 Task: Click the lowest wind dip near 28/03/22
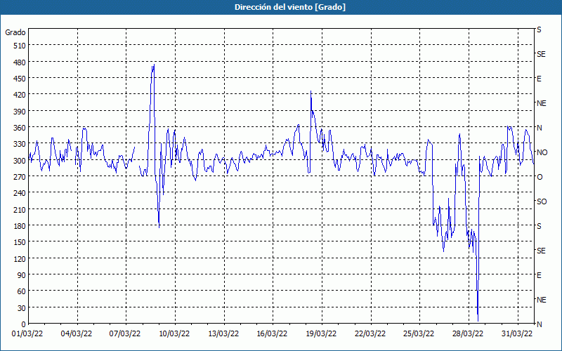click(x=478, y=320)
